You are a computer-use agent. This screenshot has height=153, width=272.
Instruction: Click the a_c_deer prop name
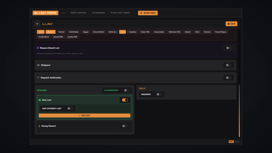click(x=47, y=24)
